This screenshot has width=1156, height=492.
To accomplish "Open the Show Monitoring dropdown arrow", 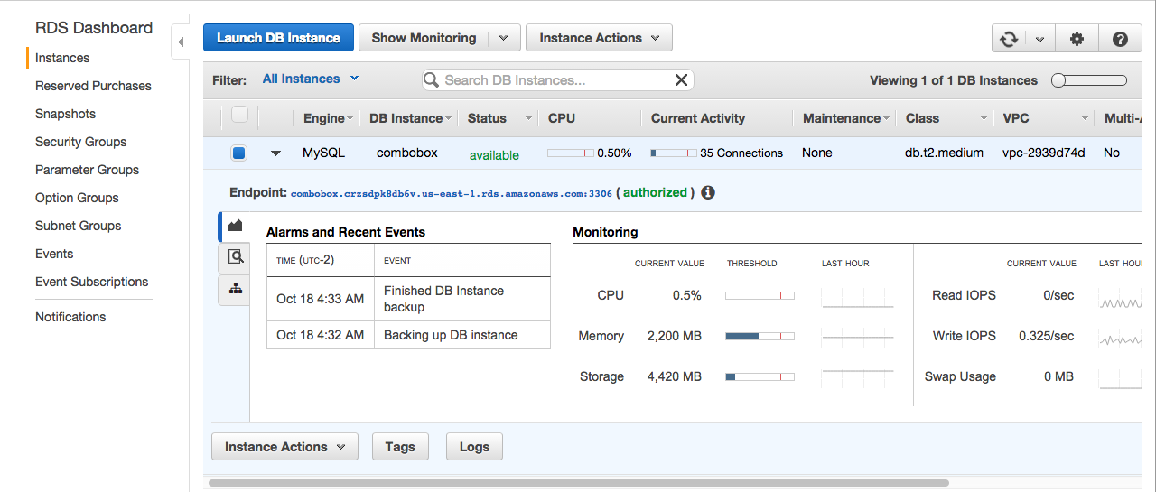I will click(505, 38).
